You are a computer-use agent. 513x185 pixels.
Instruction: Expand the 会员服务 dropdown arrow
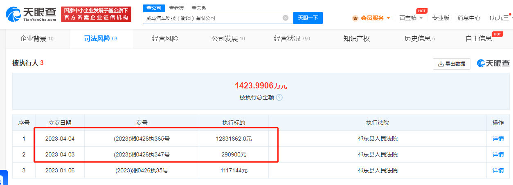tap(388, 18)
